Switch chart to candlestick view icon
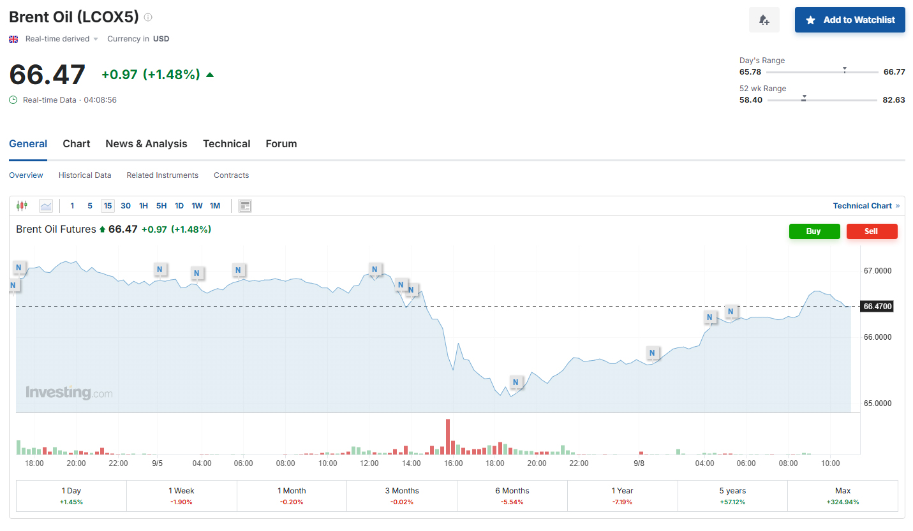Image resolution: width=913 pixels, height=531 pixels. (x=22, y=205)
